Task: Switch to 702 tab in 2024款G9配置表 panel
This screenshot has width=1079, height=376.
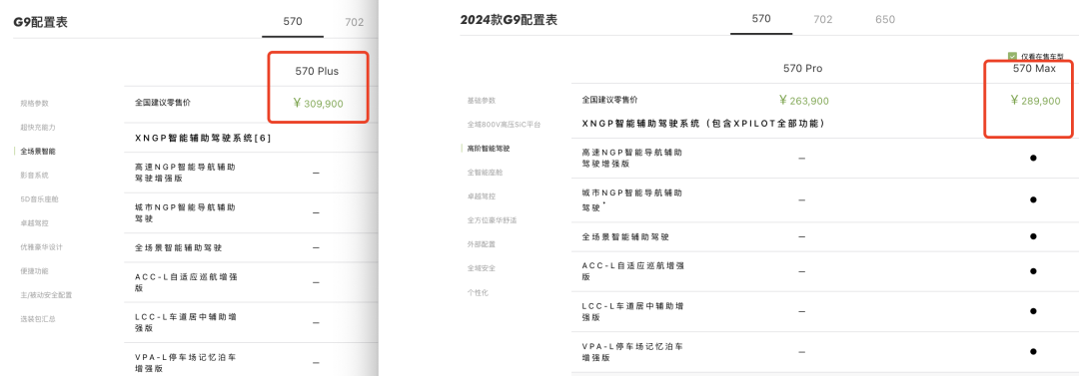Action: [x=822, y=19]
